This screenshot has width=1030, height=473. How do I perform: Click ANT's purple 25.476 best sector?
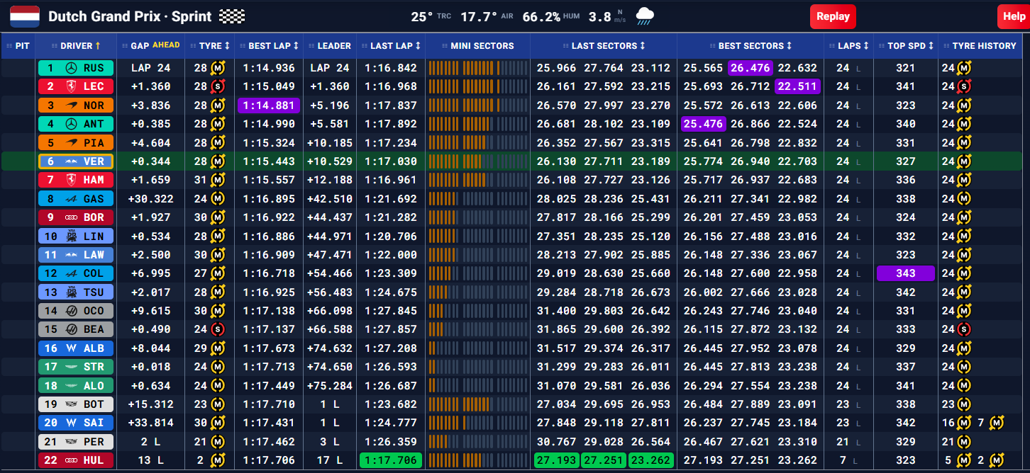click(x=703, y=124)
